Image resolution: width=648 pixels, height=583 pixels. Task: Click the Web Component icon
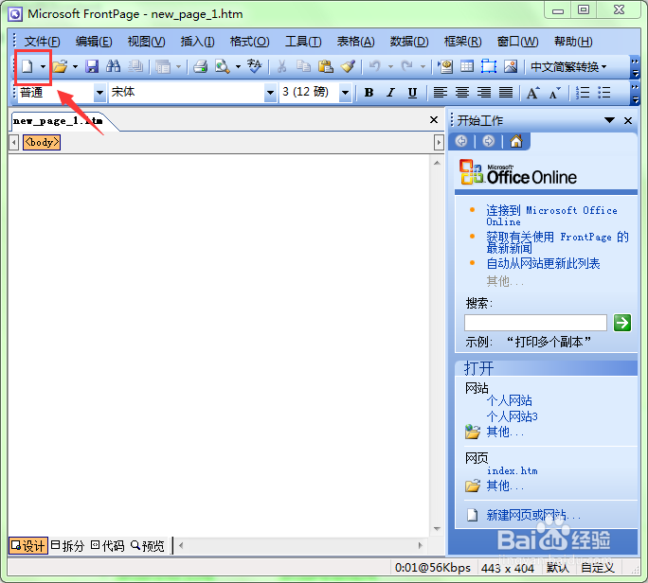coord(445,66)
